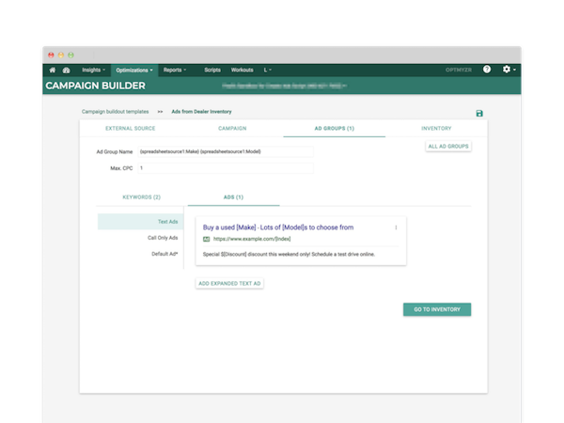Open the Workouts menu item
564x423 pixels.
pyautogui.click(x=243, y=70)
